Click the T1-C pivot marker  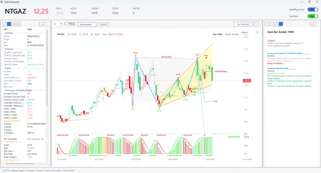point(197,55)
